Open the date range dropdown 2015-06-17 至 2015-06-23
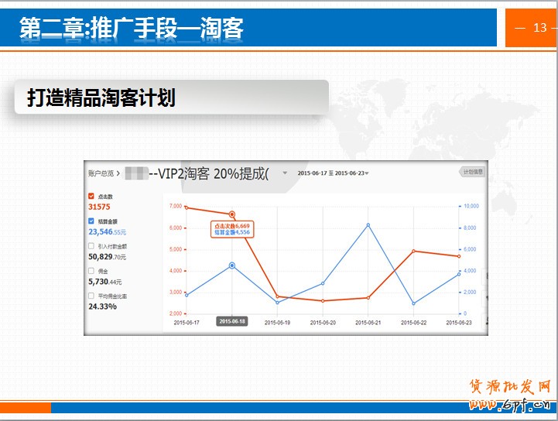This screenshot has width=558, height=421. pyautogui.click(x=333, y=173)
